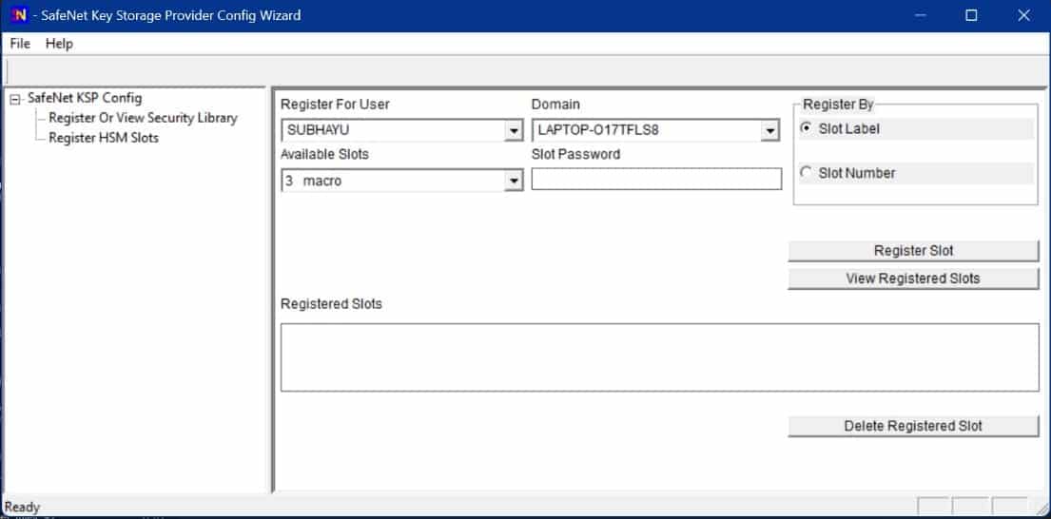Click the View Registered Slots button

point(912,279)
